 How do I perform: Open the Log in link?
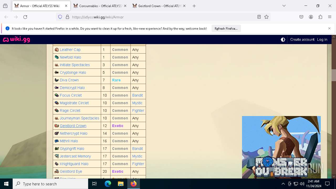tap(322, 40)
